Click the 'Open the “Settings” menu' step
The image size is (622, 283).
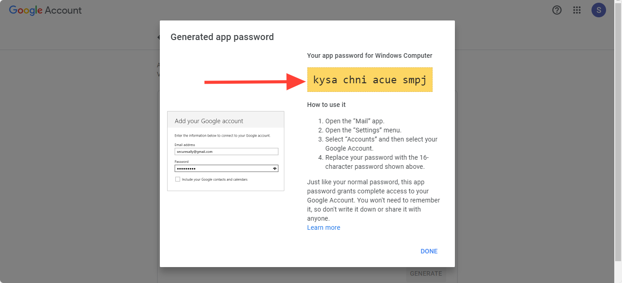pyautogui.click(x=363, y=130)
